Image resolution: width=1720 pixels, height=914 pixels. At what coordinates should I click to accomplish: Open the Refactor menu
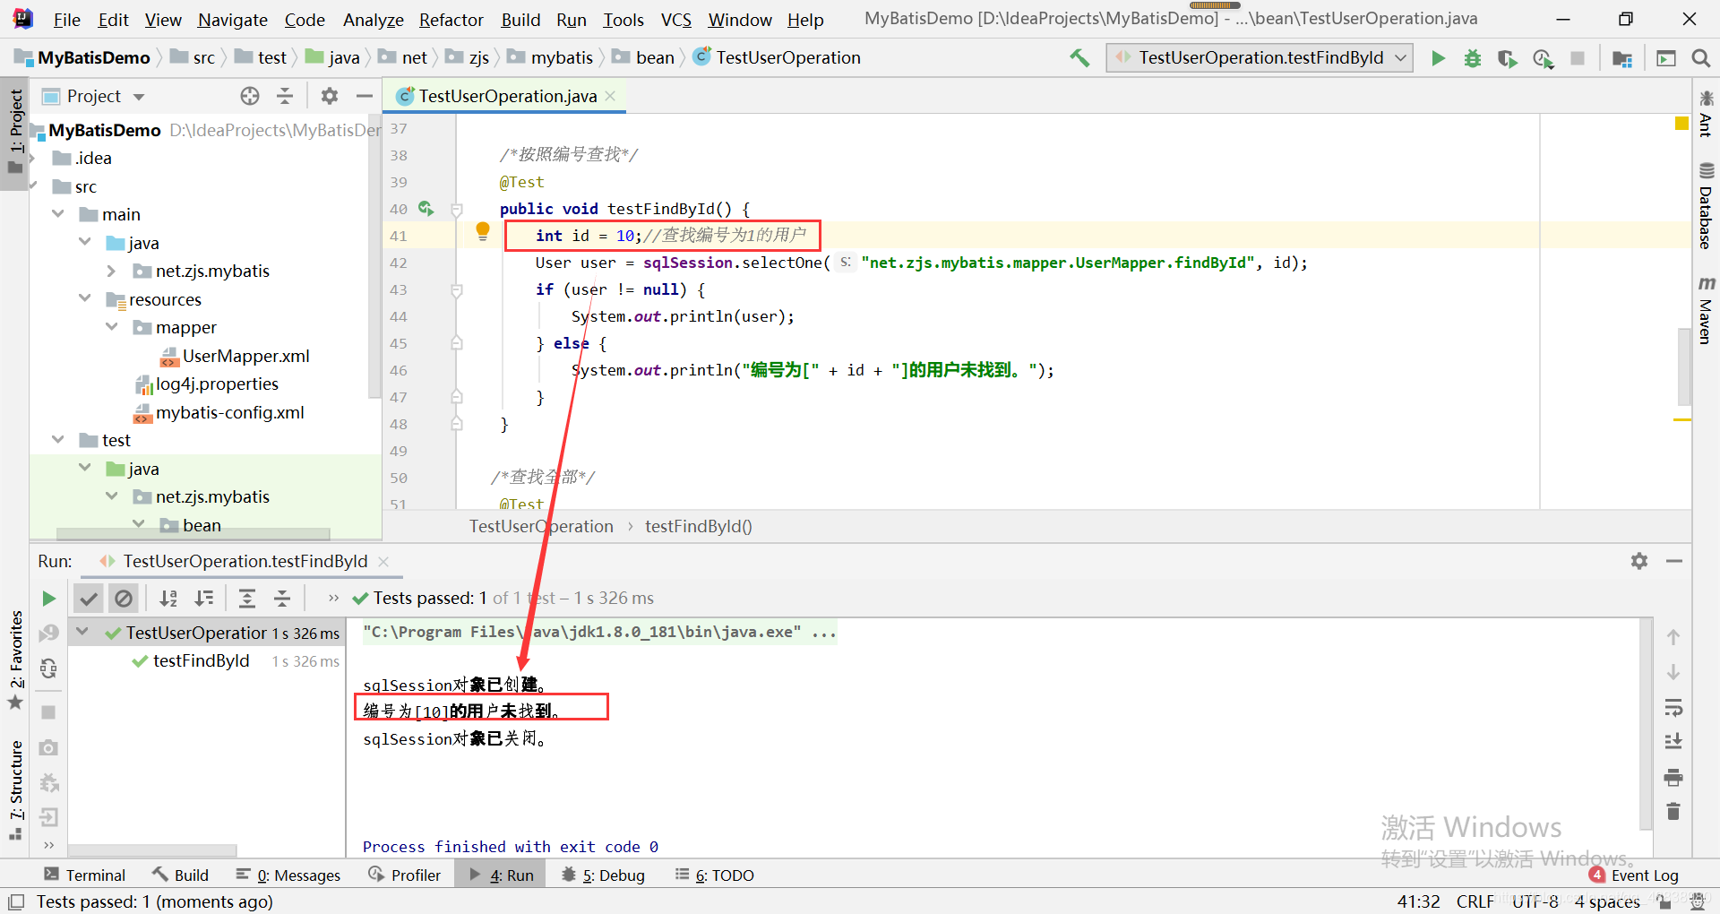(x=451, y=20)
